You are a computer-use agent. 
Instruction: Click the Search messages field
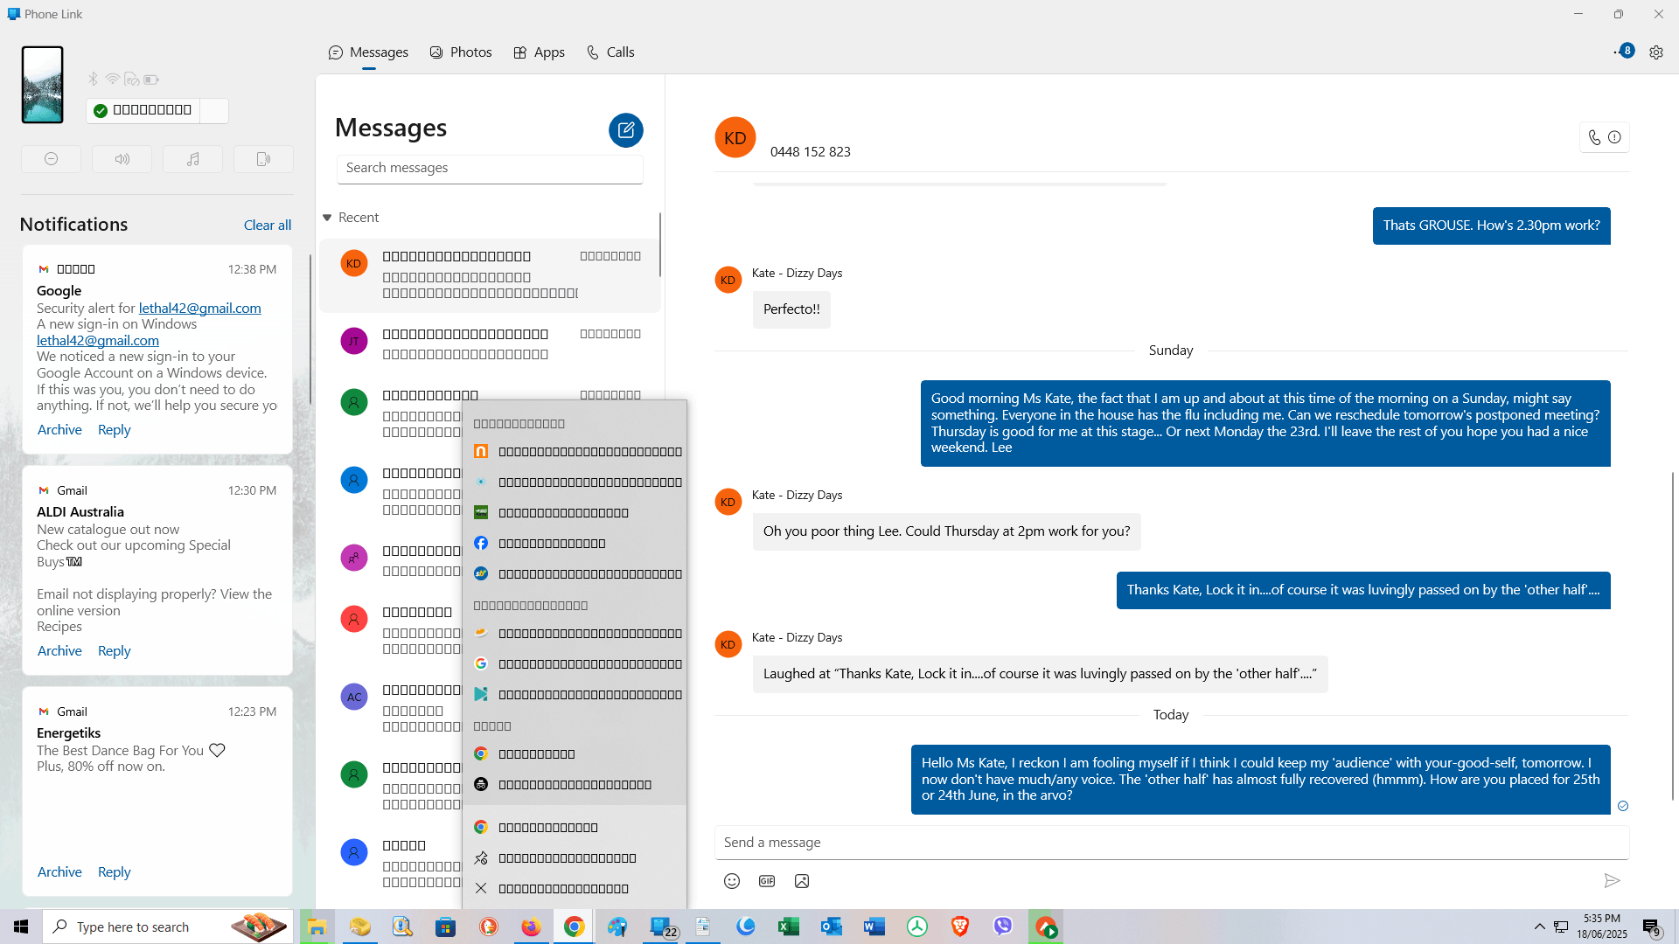point(490,168)
